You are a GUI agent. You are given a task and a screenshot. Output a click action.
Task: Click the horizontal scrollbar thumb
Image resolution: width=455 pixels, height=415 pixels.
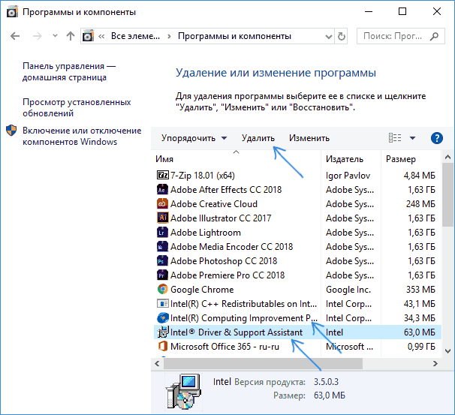264,364
